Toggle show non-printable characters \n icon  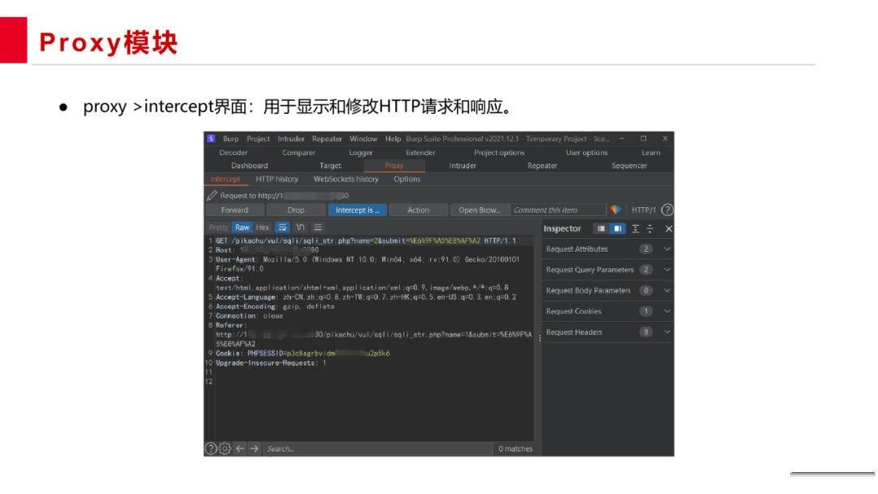tap(300, 227)
